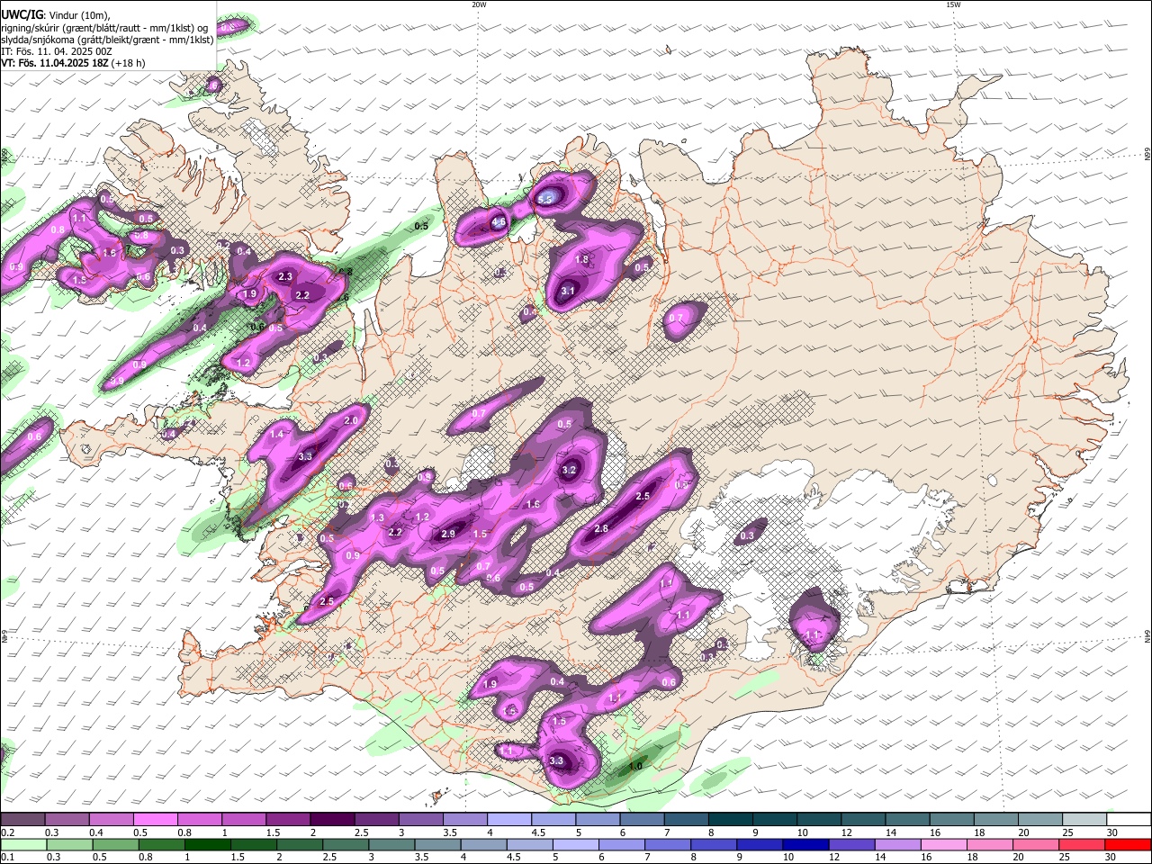Click the 'slydda/snjókoma (grátt/bleikt/grænt - mm/1klst)' line
The image size is (1152, 864).
pos(107,40)
